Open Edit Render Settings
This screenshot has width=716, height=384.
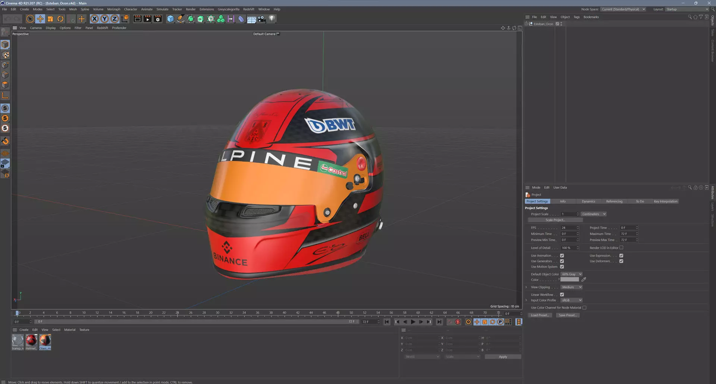click(x=158, y=19)
